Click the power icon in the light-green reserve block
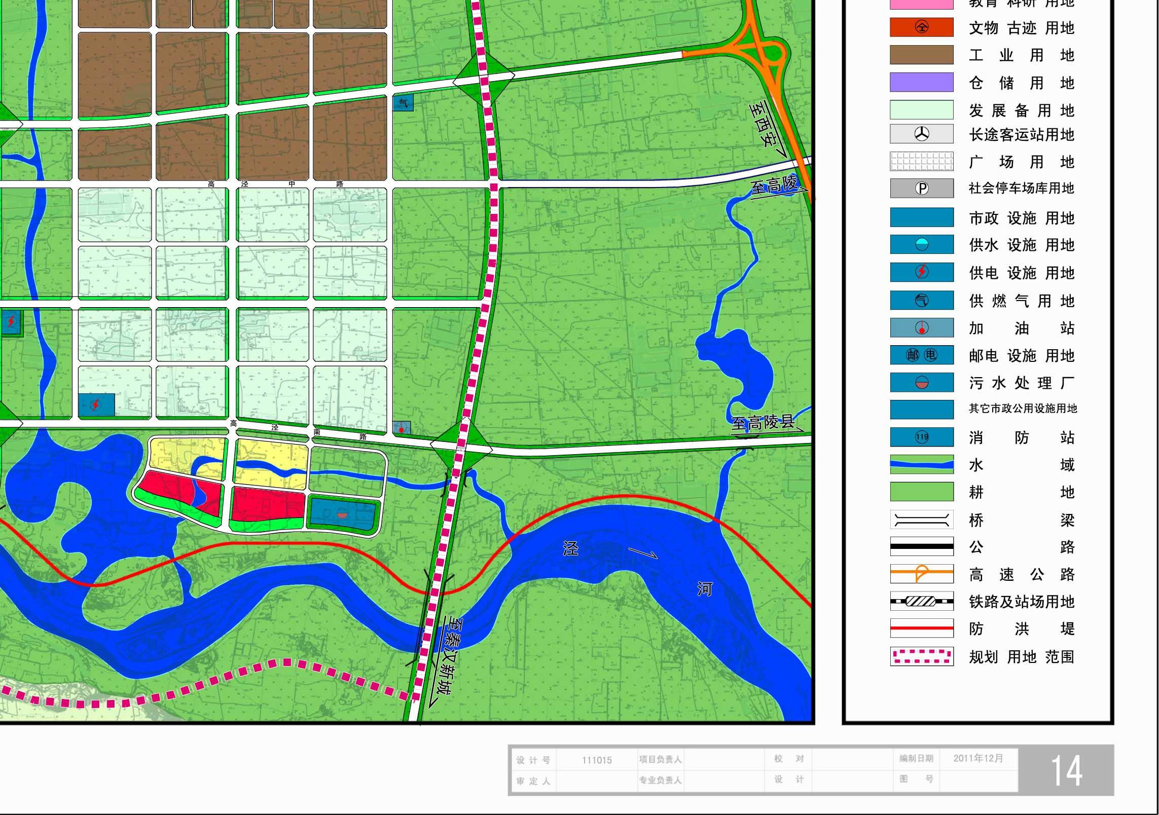This screenshot has width=1159, height=815. (96, 404)
